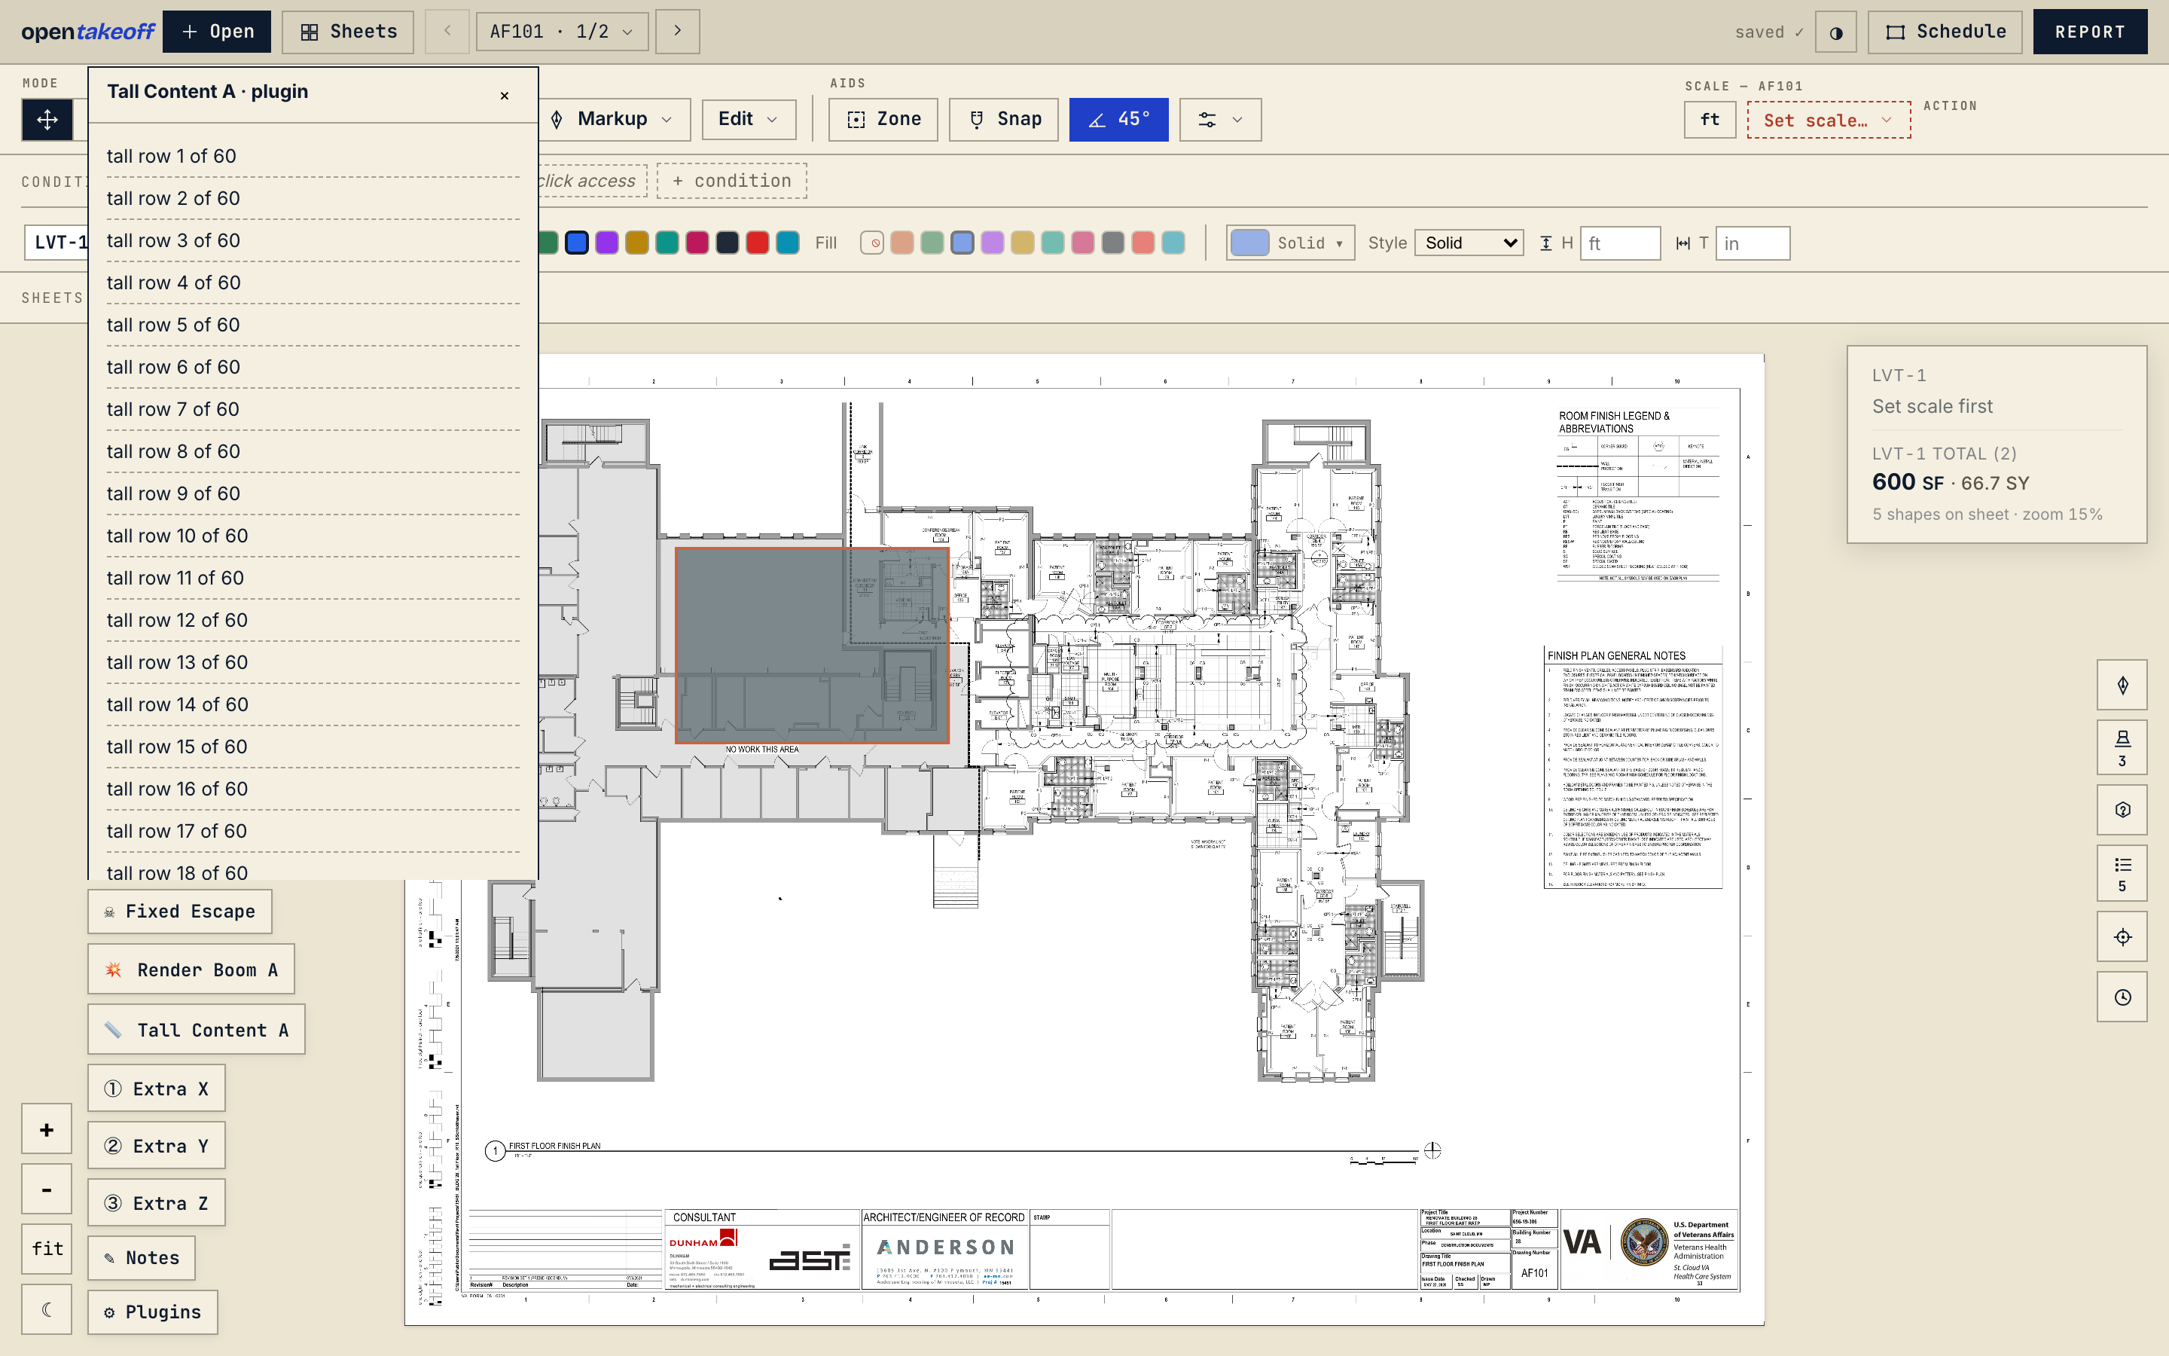Click the opentakeoff logo
Screen dimensions: 2169x1356
pos(88,32)
